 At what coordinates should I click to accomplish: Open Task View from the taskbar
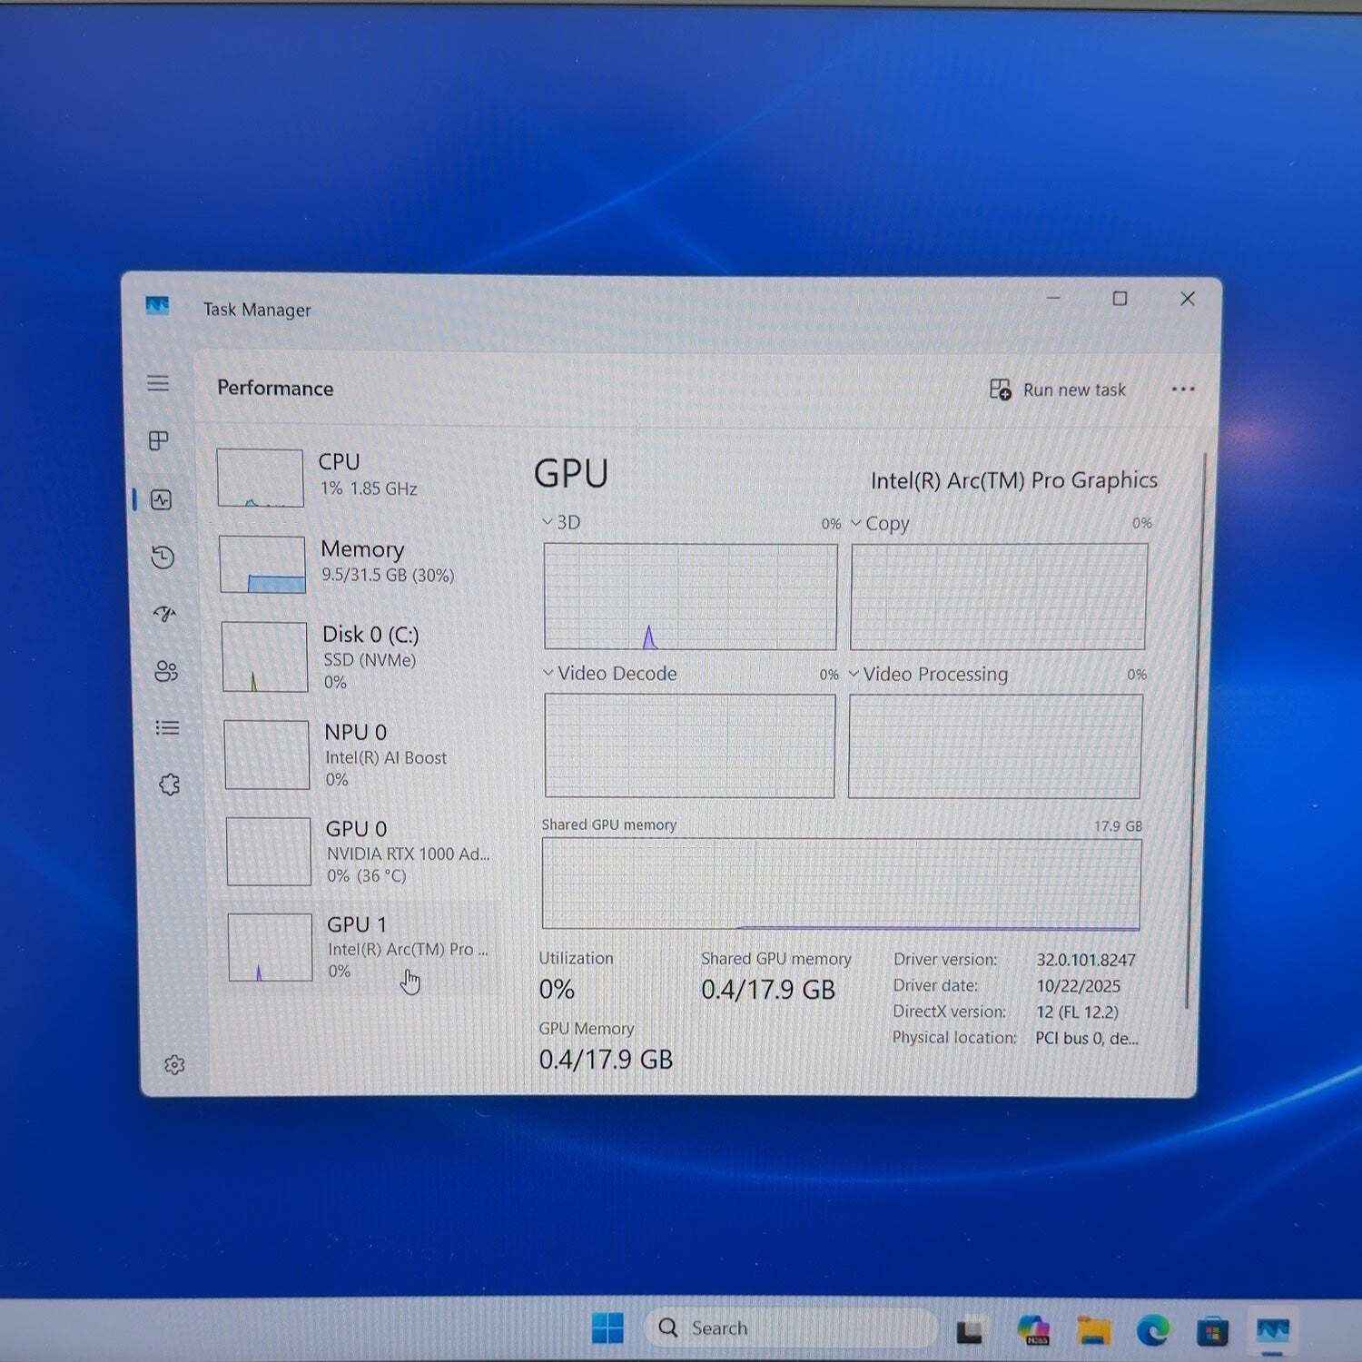pyautogui.click(x=970, y=1331)
